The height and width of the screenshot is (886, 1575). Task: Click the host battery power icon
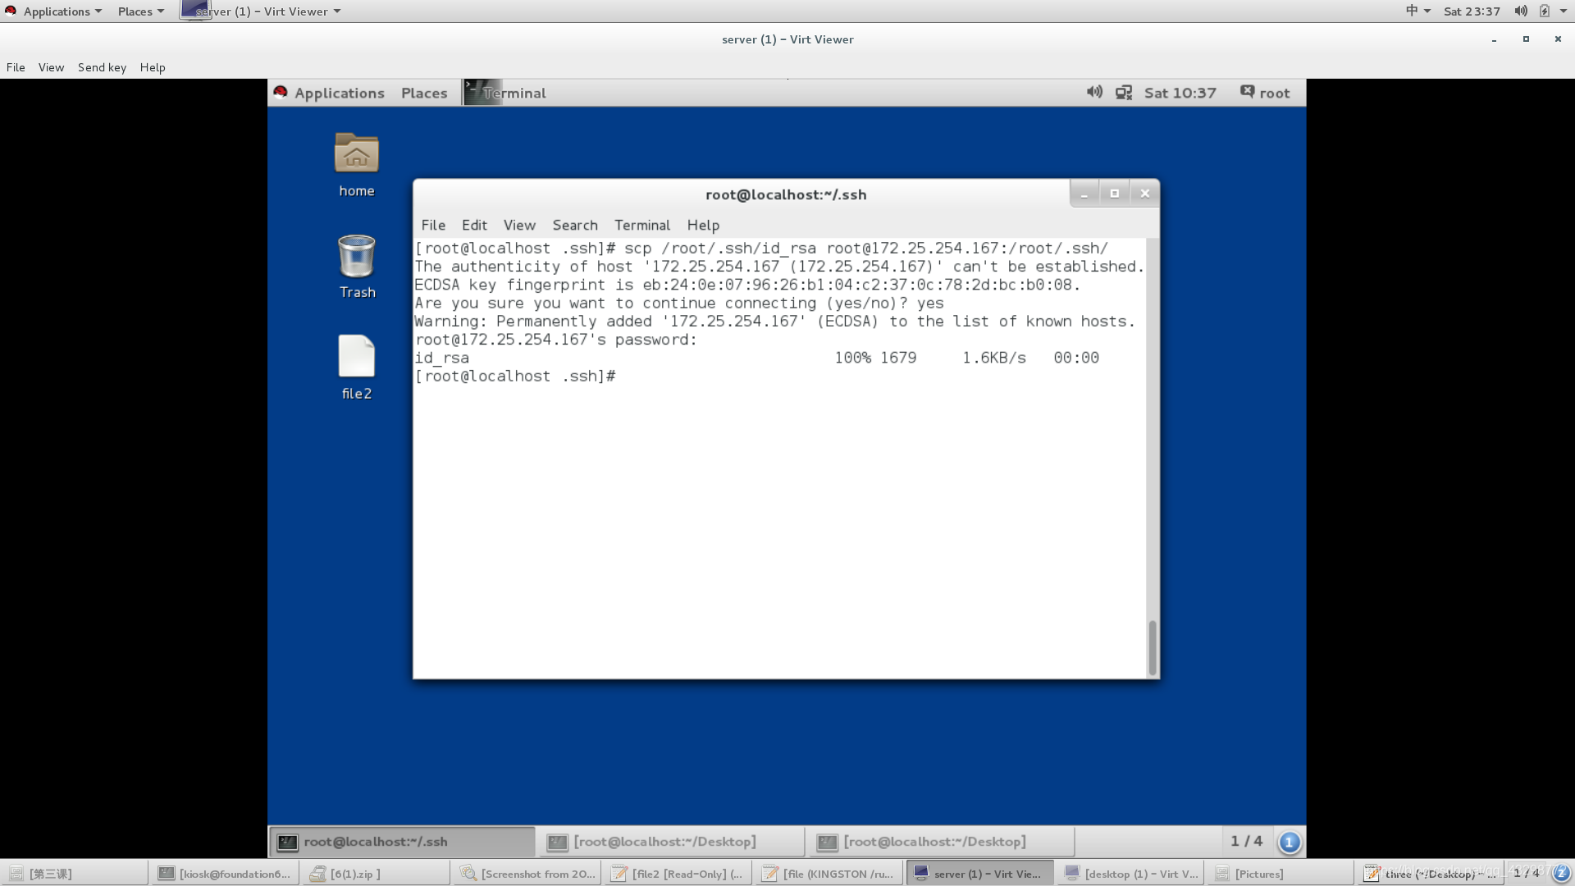(x=1545, y=11)
